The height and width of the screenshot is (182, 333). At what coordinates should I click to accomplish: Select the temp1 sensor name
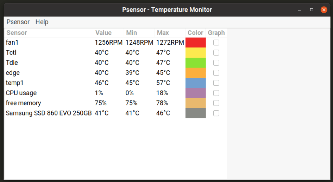click(x=15, y=83)
